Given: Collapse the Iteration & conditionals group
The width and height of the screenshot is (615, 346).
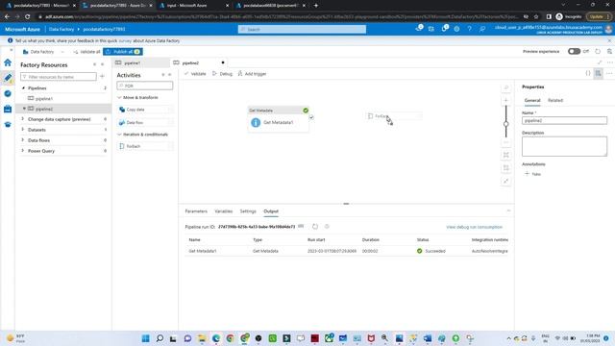Looking at the screenshot, I should (x=119, y=135).
